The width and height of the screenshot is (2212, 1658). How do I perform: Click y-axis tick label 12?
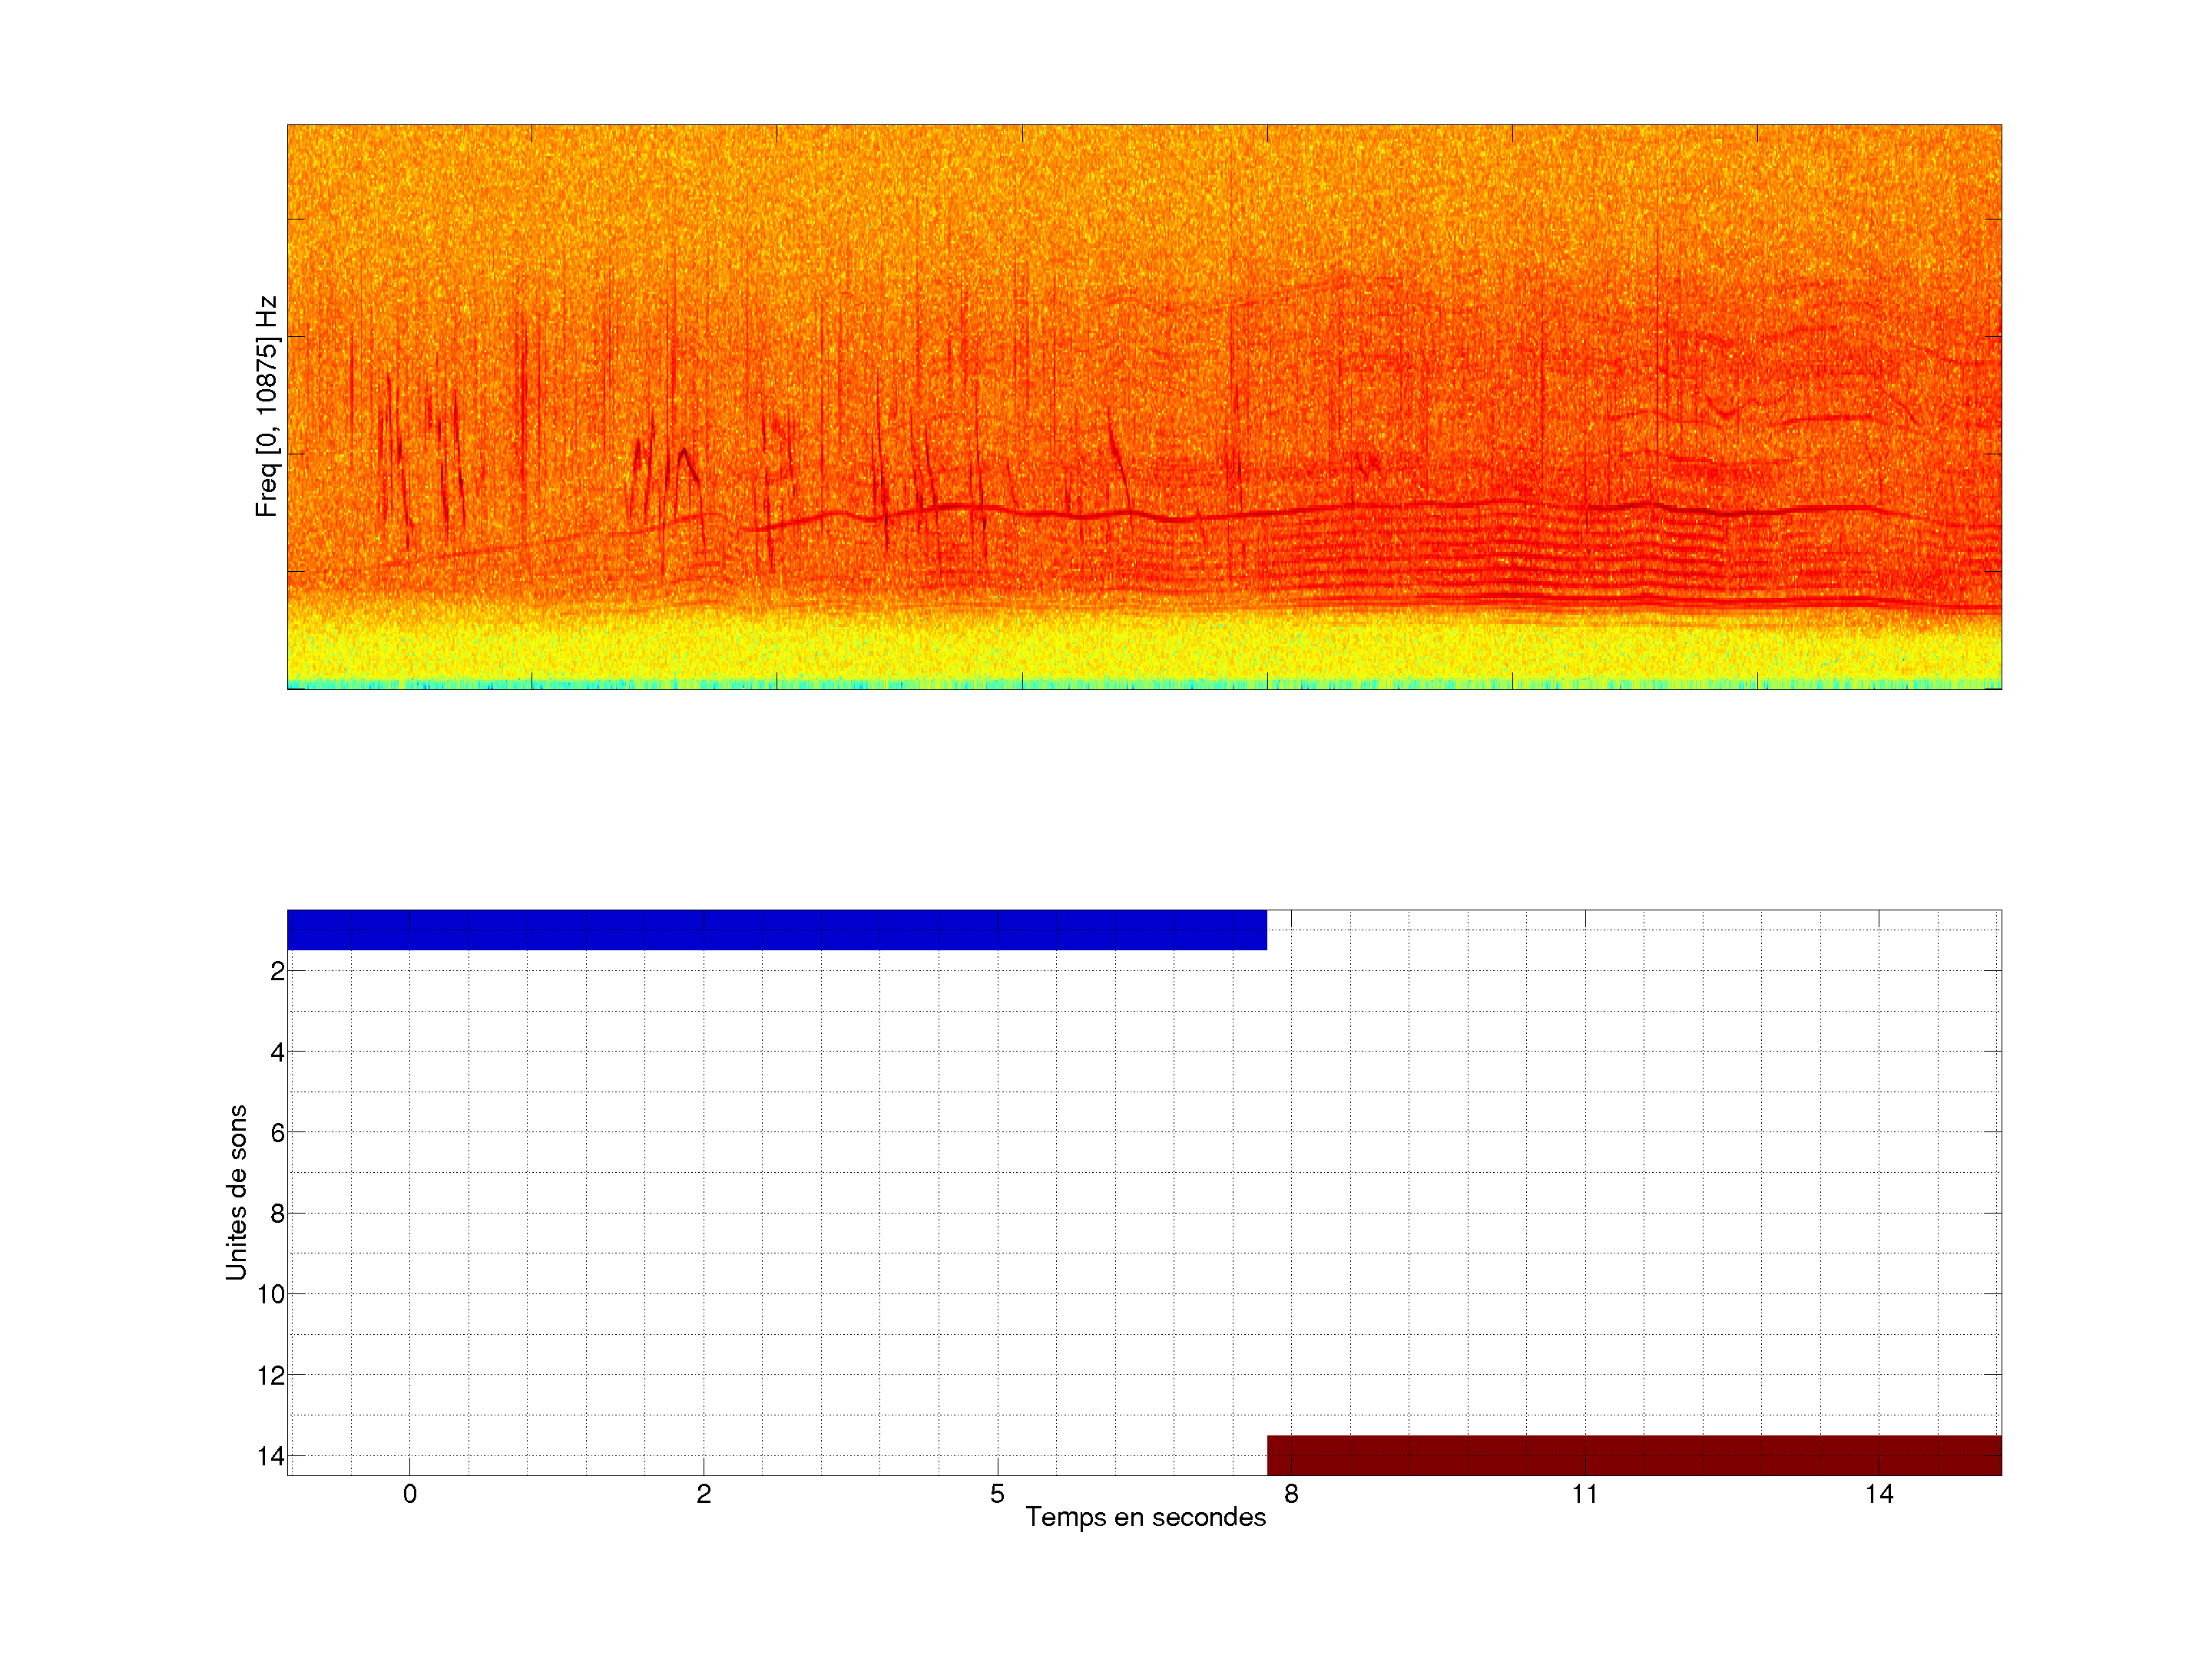point(271,1376)
